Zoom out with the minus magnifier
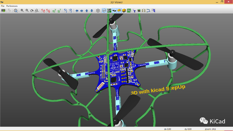Image resolution: width=233 pixels, height=131 pixels. click(x=27, y=11)
